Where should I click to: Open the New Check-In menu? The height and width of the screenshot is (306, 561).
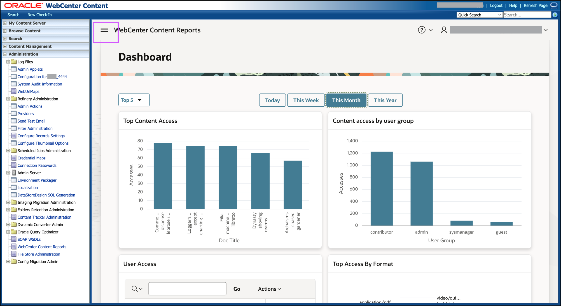[39, 15]
